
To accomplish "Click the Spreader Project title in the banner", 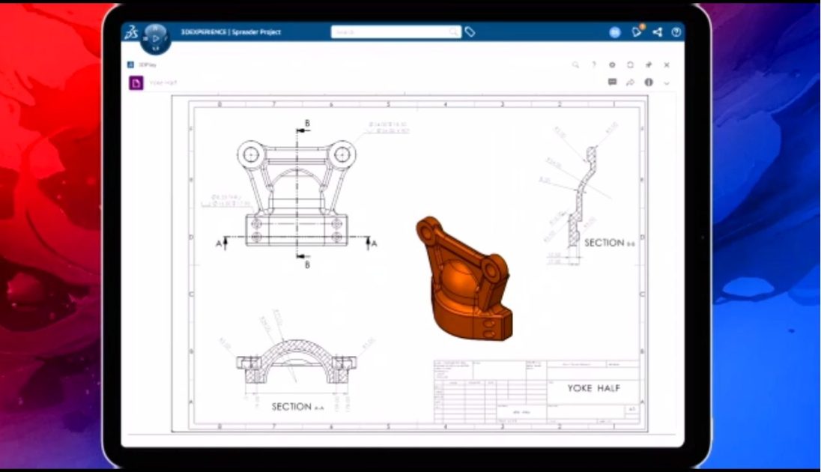I will click(x=256, y=32).
